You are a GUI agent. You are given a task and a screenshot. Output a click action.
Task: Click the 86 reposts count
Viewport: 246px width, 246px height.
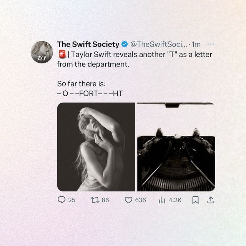[x=105, y=200]
